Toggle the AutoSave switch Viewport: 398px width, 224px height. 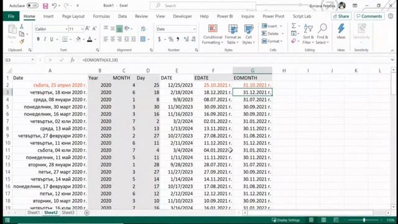[x=32, y=6]
